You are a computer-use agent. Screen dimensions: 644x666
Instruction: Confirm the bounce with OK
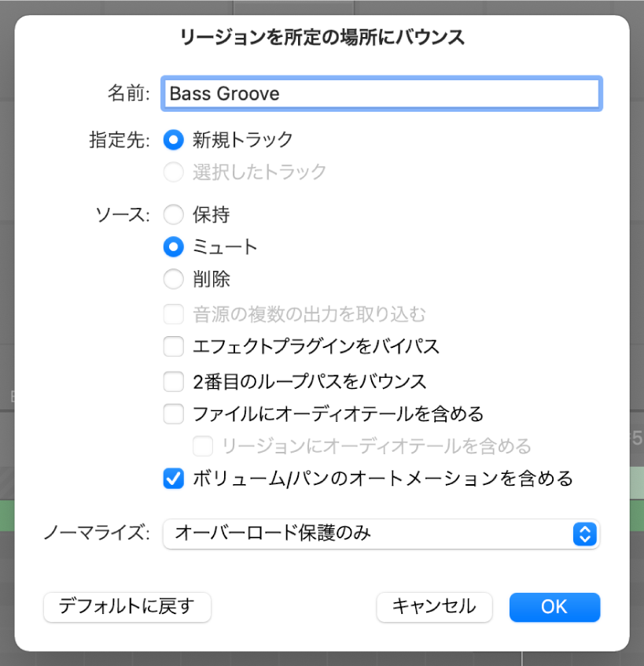point(554,606)
